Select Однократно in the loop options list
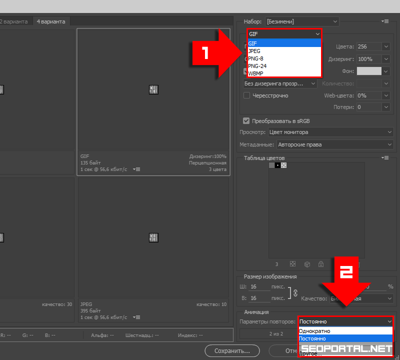400x360 pixels. pos(314,331)
